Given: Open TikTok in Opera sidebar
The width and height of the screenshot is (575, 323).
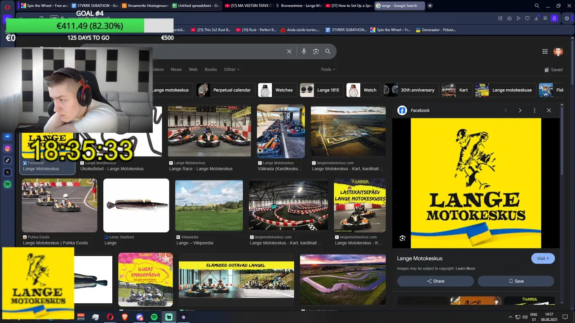Looking at the screenshot, I should 8,160.
